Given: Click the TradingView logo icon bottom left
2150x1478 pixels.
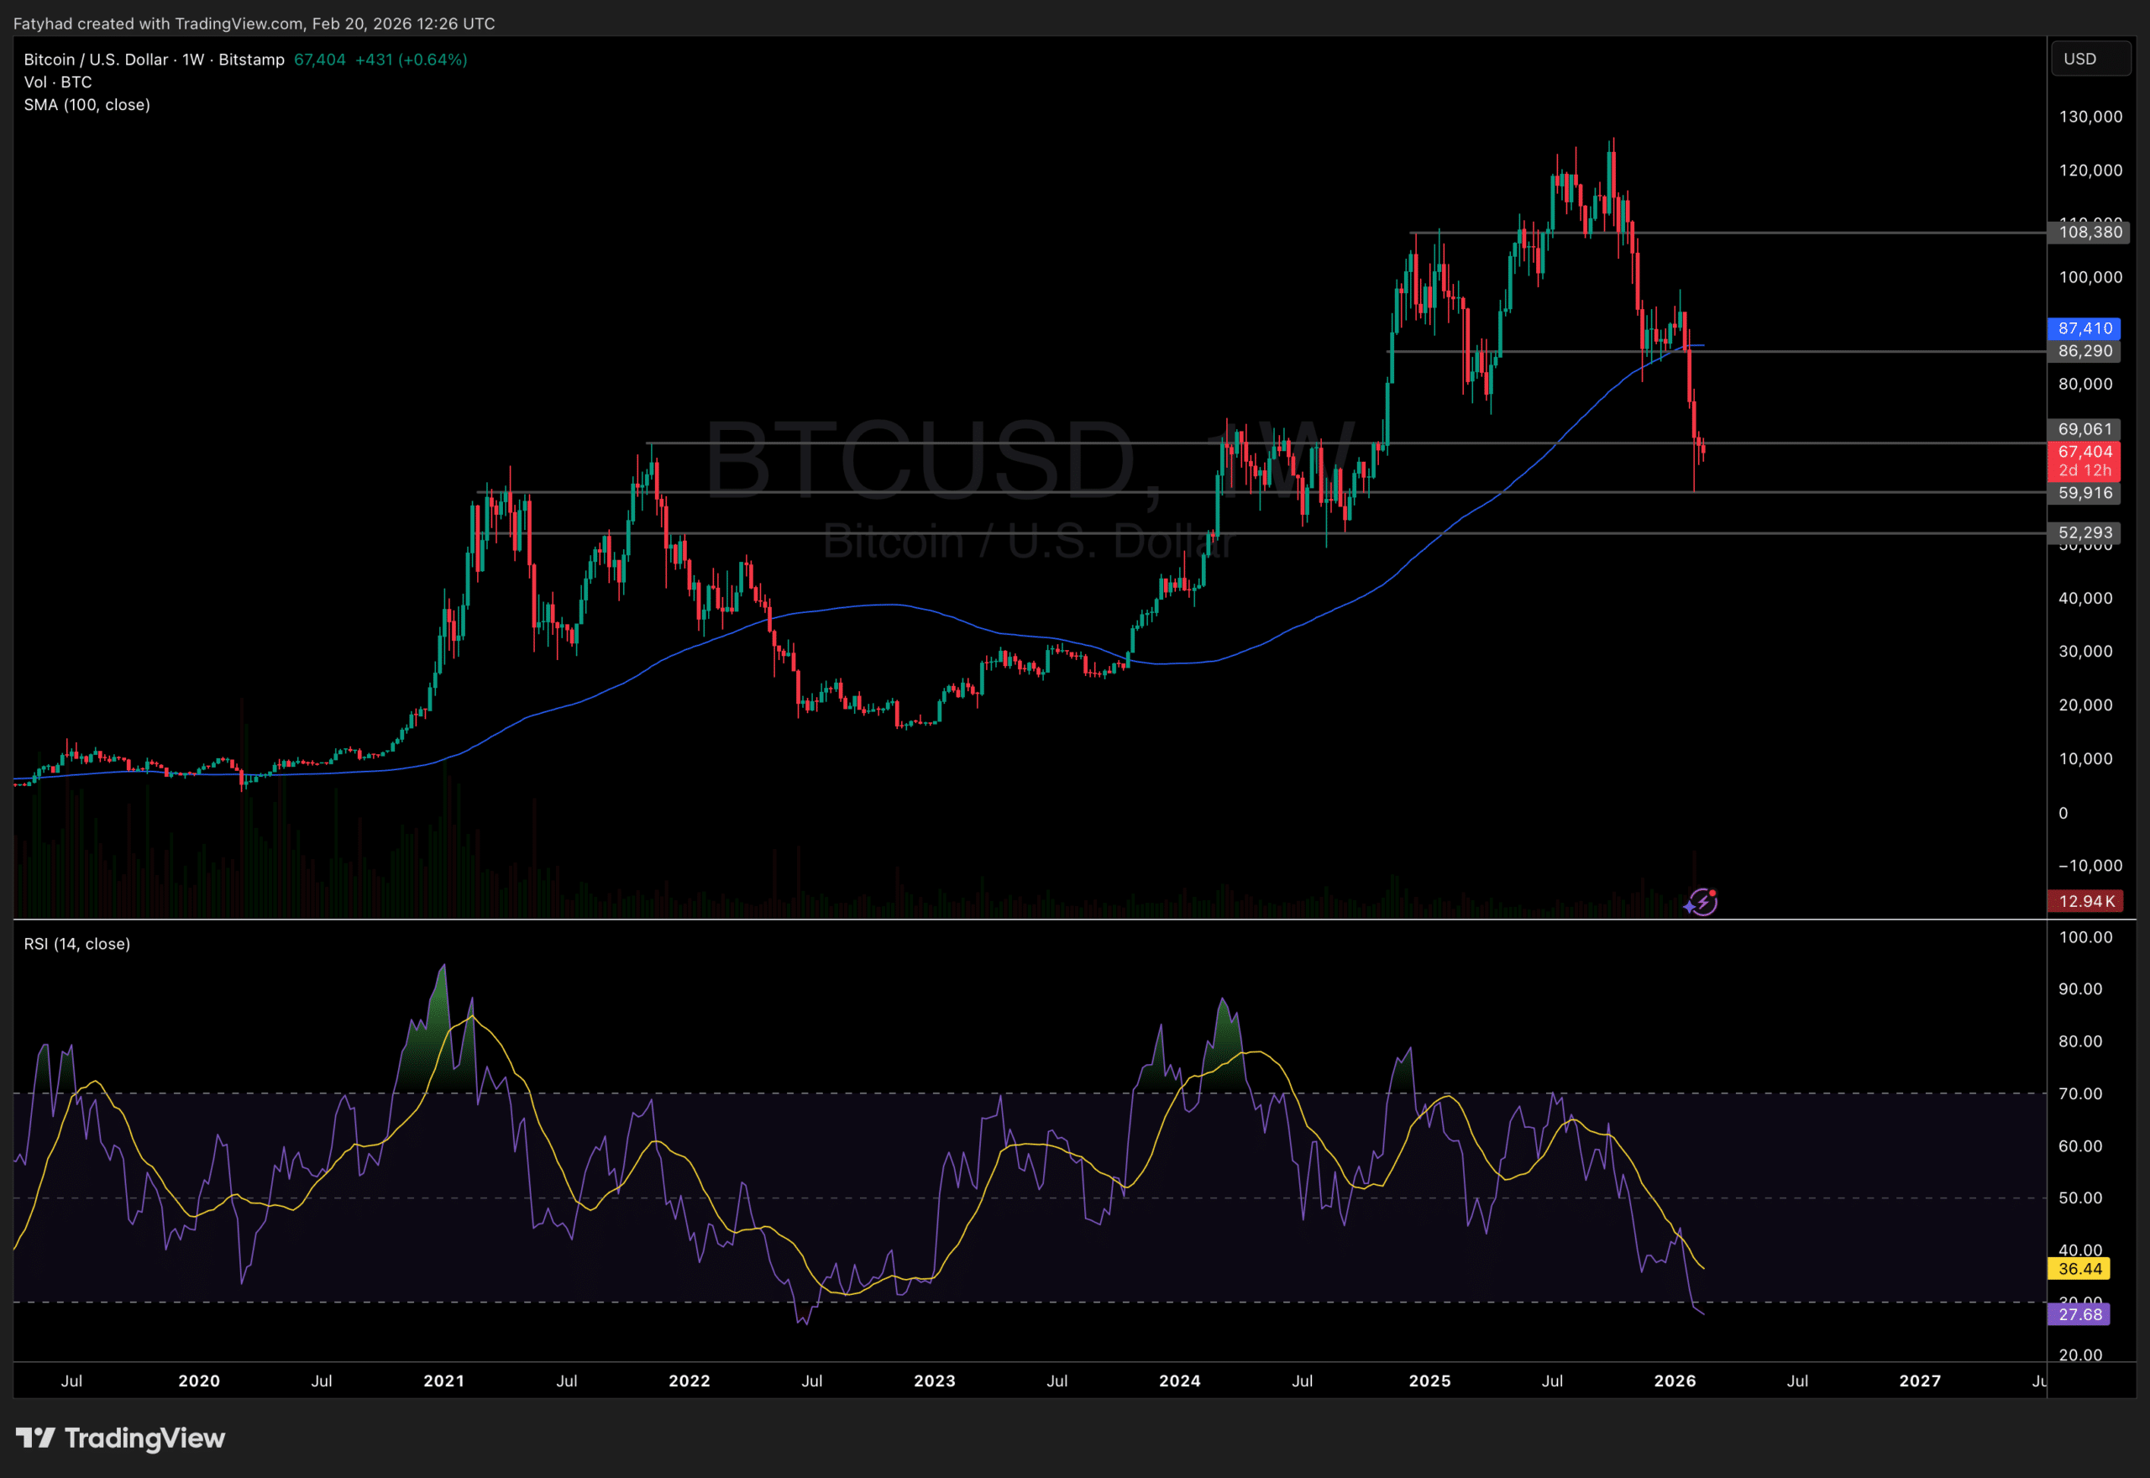Looking at the screenshot, I should (x=37, y=1439).
